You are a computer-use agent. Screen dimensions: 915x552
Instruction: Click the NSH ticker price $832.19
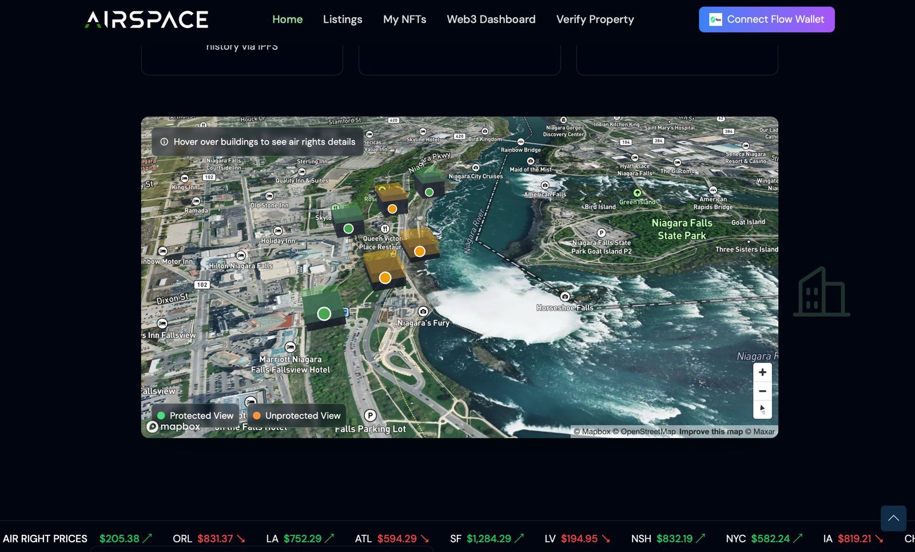click(x=674, y=539)
